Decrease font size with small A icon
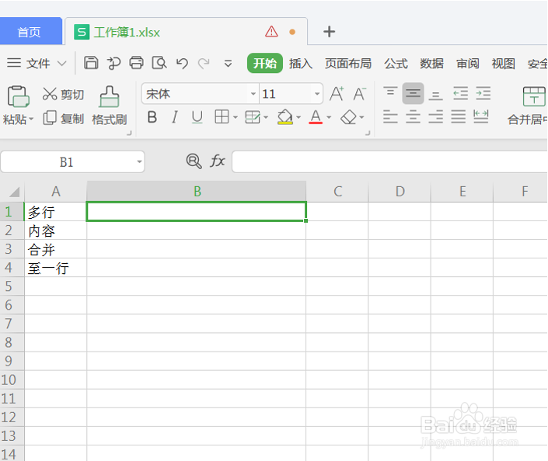 click(x=359, y=94)
